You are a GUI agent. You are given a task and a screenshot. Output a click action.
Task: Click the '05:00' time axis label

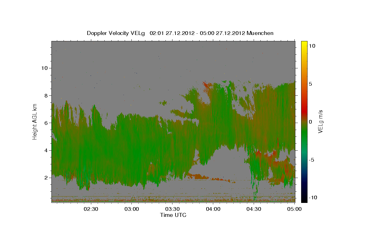294,209
